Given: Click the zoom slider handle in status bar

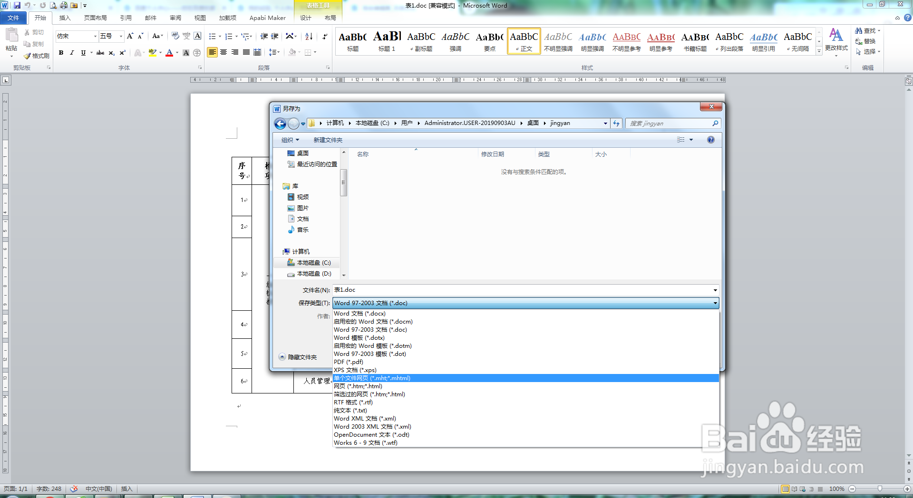Looking at the screenshot, I should point(880,488).
